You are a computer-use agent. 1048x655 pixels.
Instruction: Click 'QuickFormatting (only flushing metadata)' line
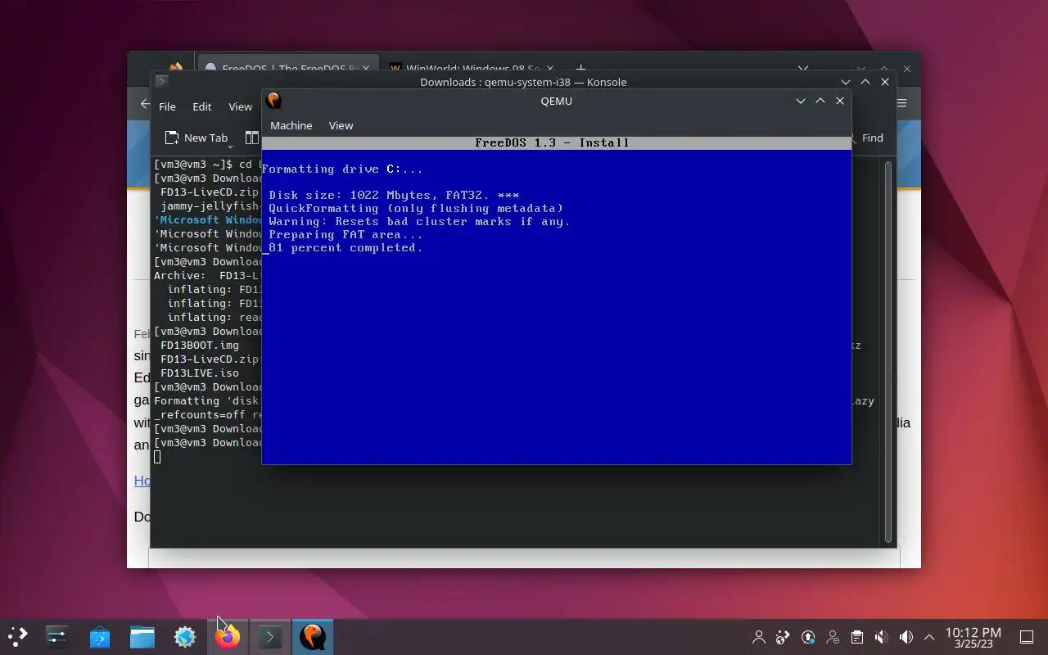[x=416, y=208]
